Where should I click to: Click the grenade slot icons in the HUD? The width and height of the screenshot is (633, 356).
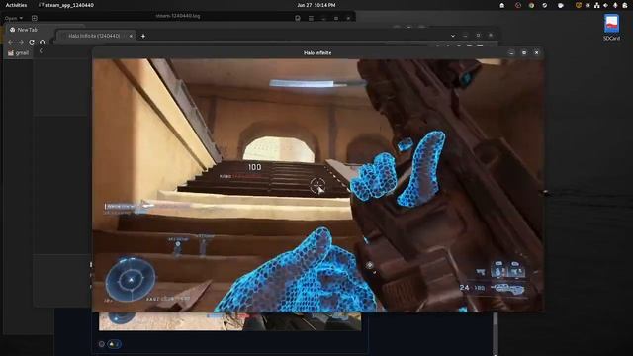click(507, 269)
